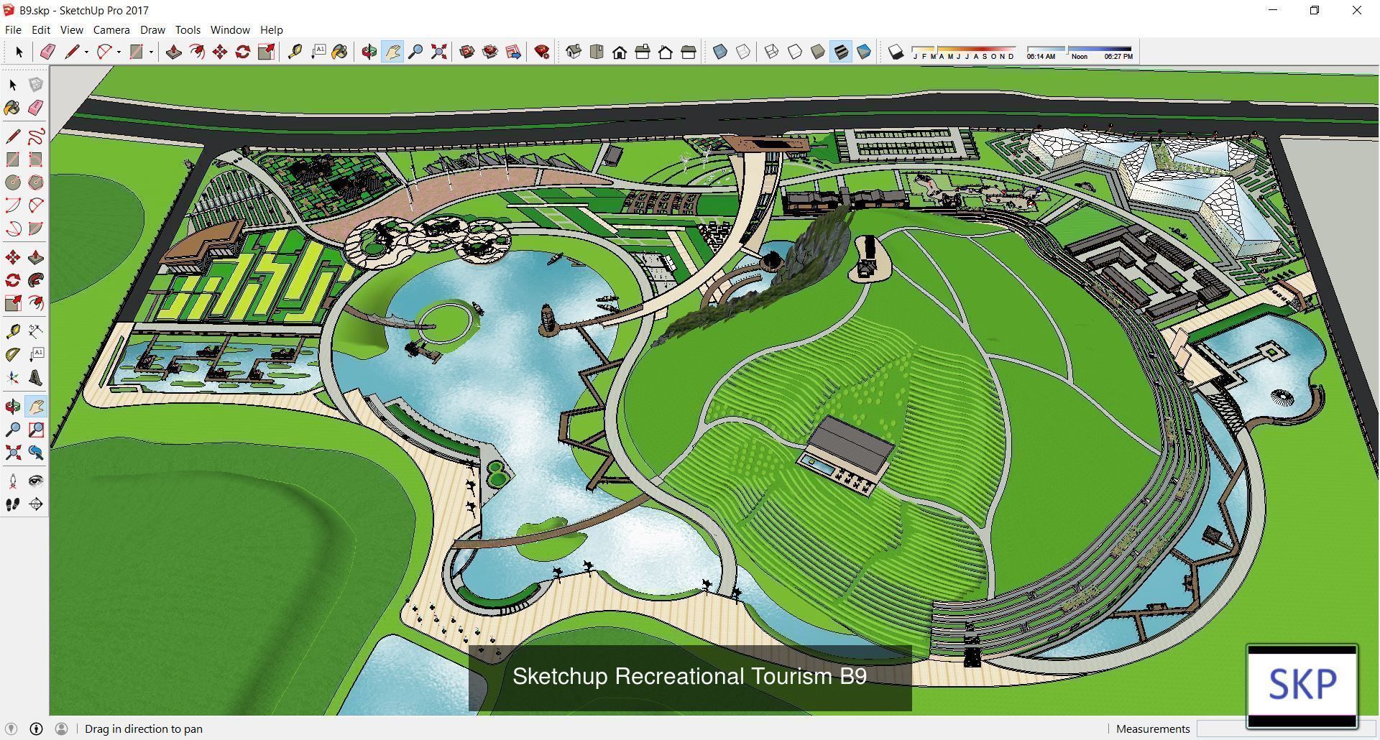Open the Camera menu
The image size is (1380, 740).
tap(111, 29)
